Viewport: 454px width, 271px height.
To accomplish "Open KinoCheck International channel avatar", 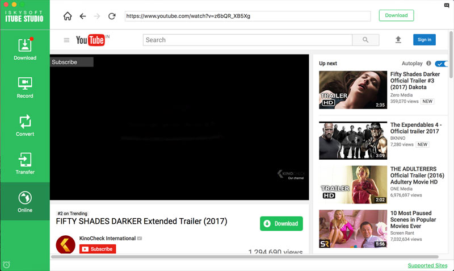I will (x=65, y=244).
